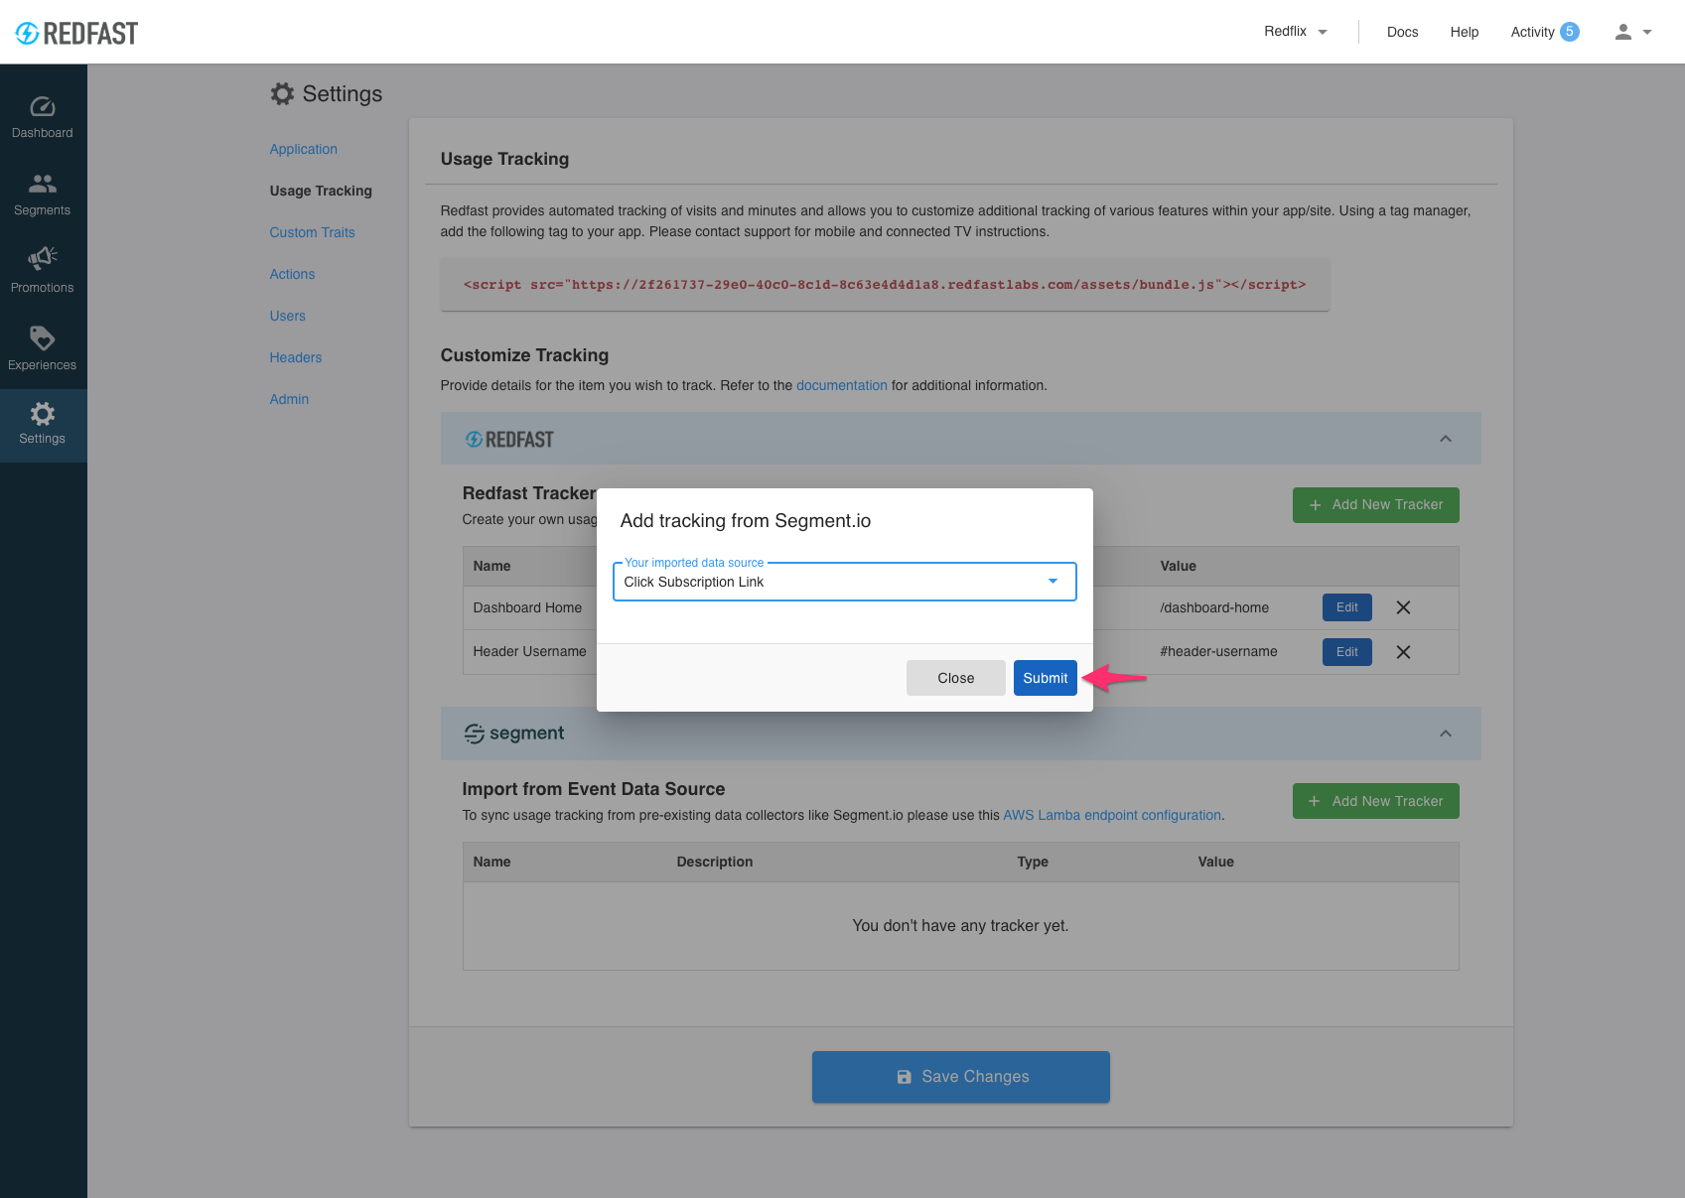Screen dimensions: 1685x1198
Task: Open the Activity menu item
Action: tap(1532, 32)
